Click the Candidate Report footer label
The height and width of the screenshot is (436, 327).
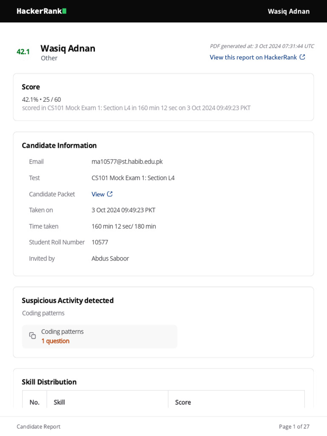point(38,427)
